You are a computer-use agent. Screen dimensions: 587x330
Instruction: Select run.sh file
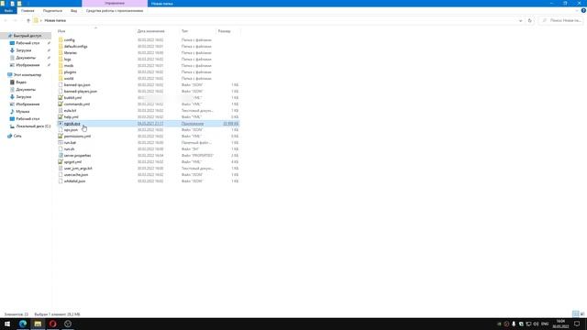(70, 148)
